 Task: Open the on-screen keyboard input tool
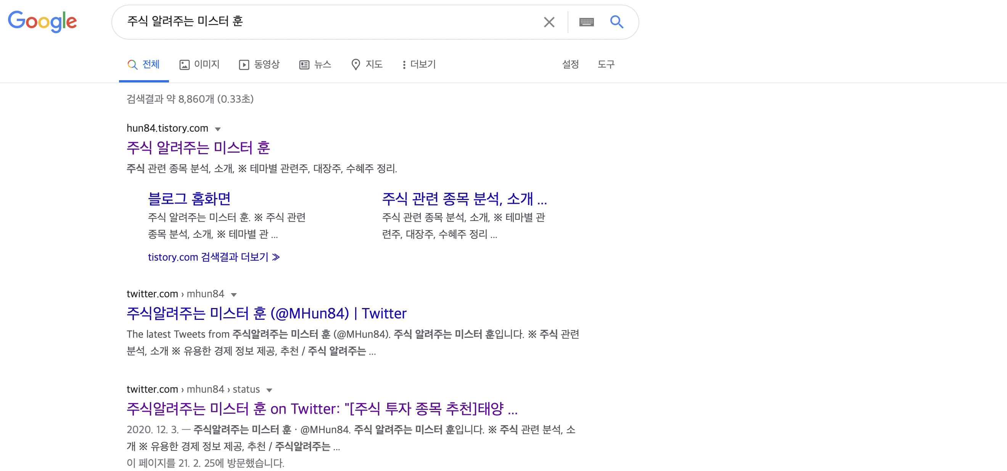coord(586,22)
